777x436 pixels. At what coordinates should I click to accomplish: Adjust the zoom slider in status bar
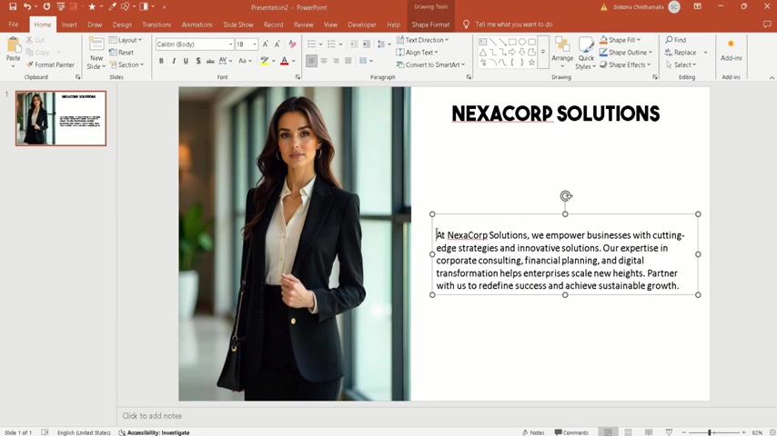(710, 432)
